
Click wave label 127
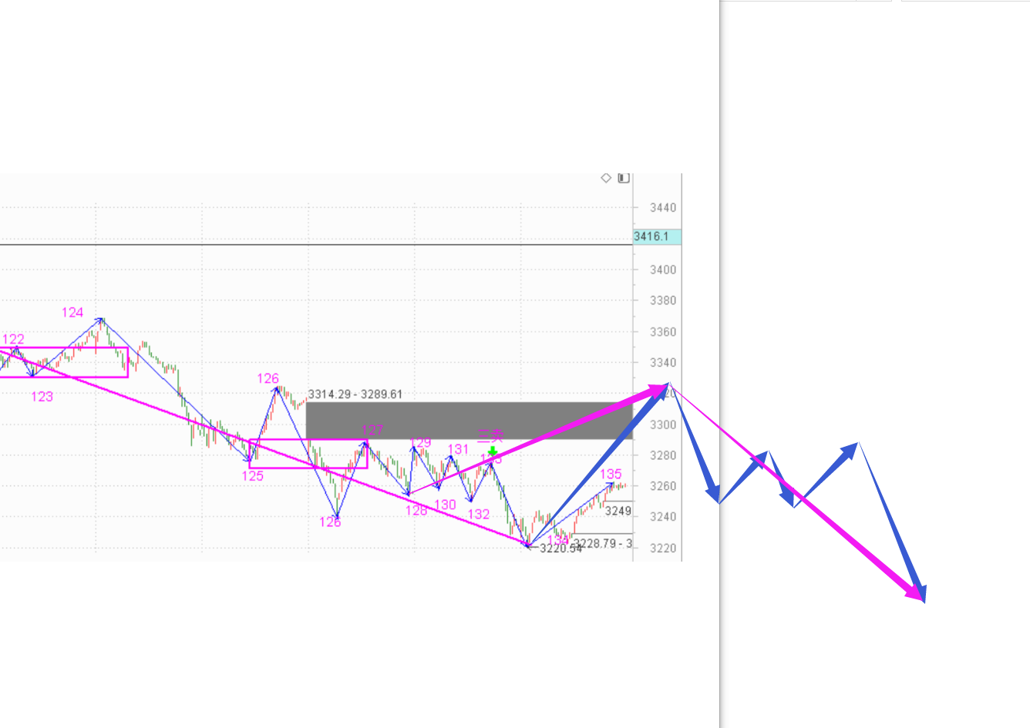point(372,430)
